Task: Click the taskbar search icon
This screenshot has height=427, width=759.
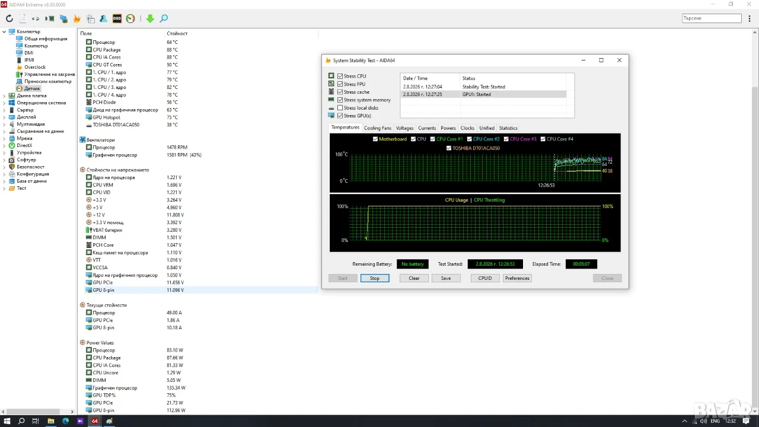Action: click(x=21, y=421)
